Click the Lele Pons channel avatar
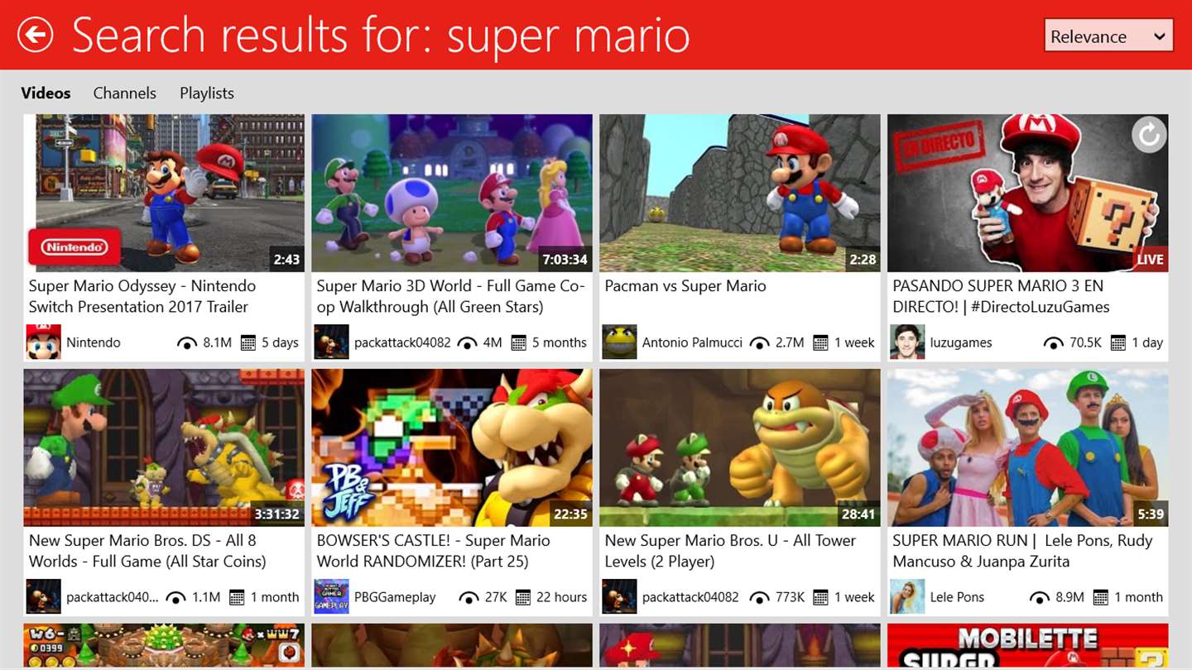The image size is (1192, 670). pyautogui.click(x=907, y=596)
